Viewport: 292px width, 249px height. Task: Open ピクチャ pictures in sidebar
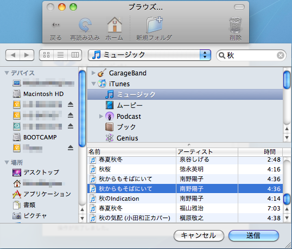pyautogui.click(x=29, y=216)
